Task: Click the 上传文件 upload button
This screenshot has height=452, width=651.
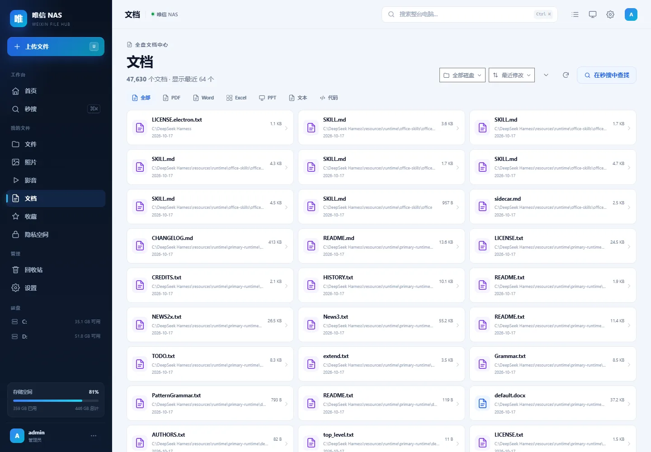Action: point(56,47)
